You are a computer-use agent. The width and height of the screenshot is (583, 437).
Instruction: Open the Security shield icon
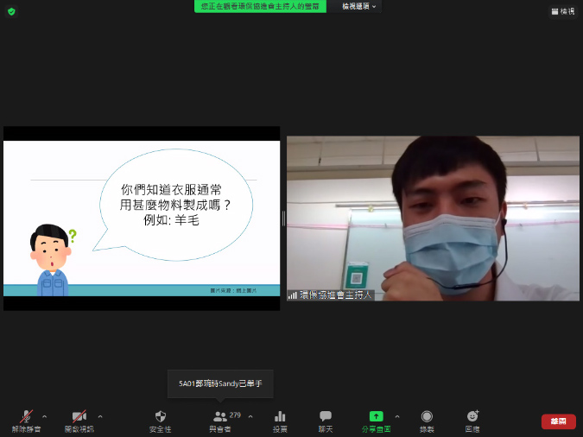(160, 417)
